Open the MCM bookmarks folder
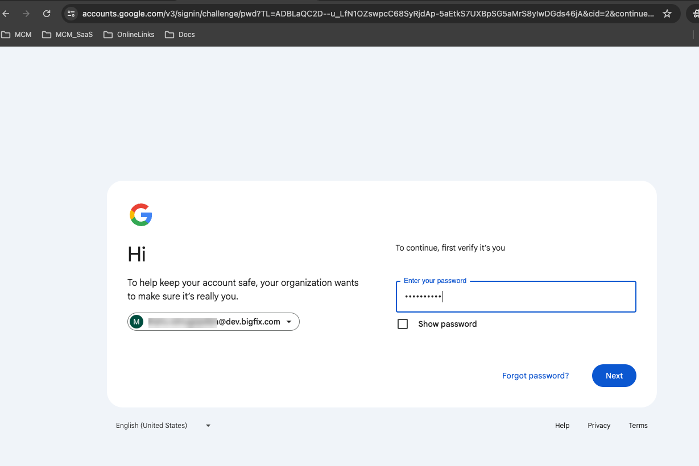This screenshot has height=466, width=699. click(16, 35)
